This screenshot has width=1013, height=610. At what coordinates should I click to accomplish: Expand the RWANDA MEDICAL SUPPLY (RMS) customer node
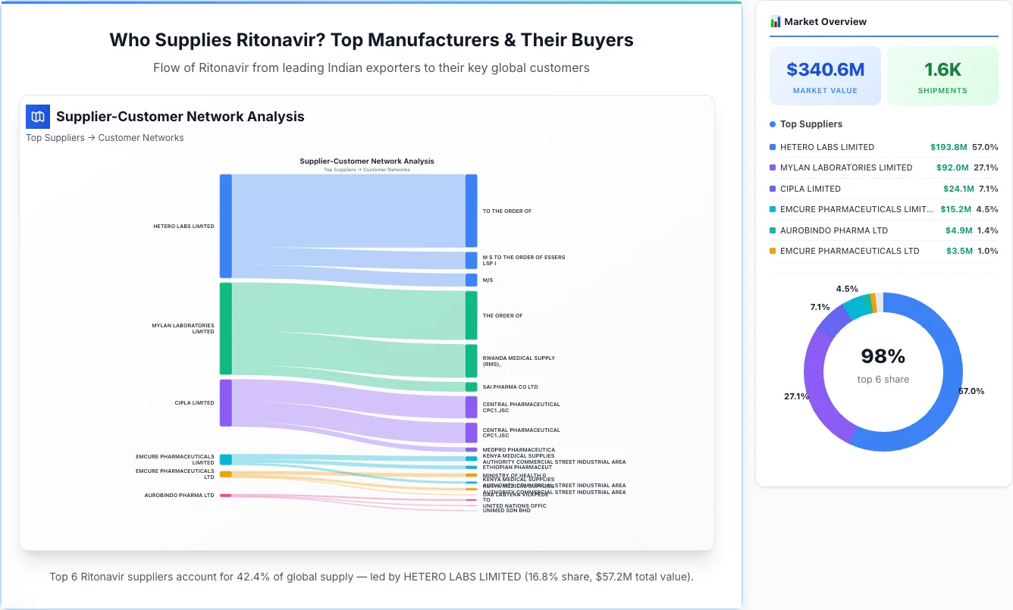point(471,359)
